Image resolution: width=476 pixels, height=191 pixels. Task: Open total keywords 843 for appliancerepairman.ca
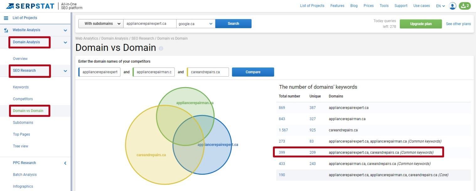tap(282, 119)
